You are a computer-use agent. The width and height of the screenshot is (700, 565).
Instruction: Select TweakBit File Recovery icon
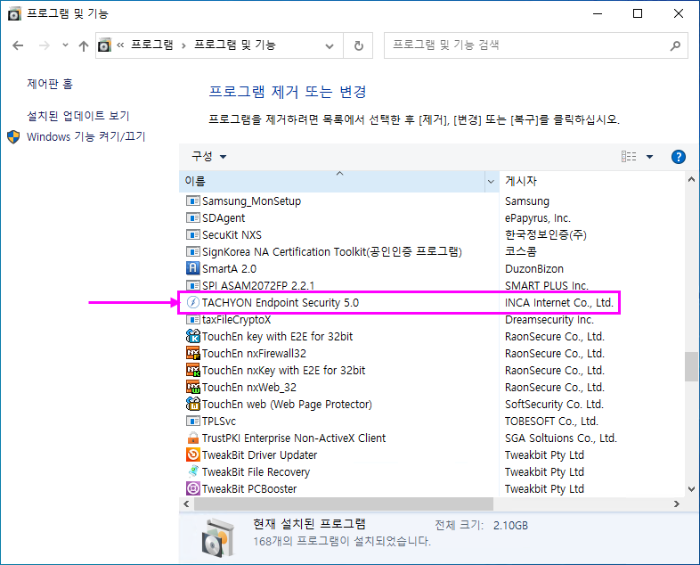coord(193,471)
